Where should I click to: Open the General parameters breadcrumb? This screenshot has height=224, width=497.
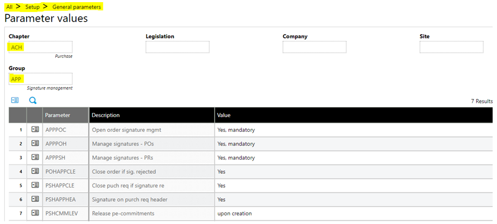pos(76,7)
